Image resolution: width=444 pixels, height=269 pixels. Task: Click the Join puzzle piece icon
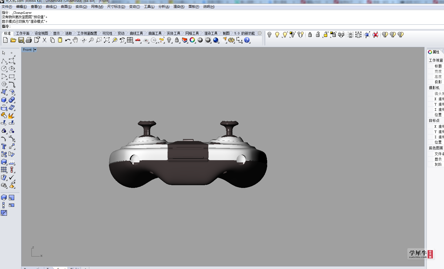[4, 115]
